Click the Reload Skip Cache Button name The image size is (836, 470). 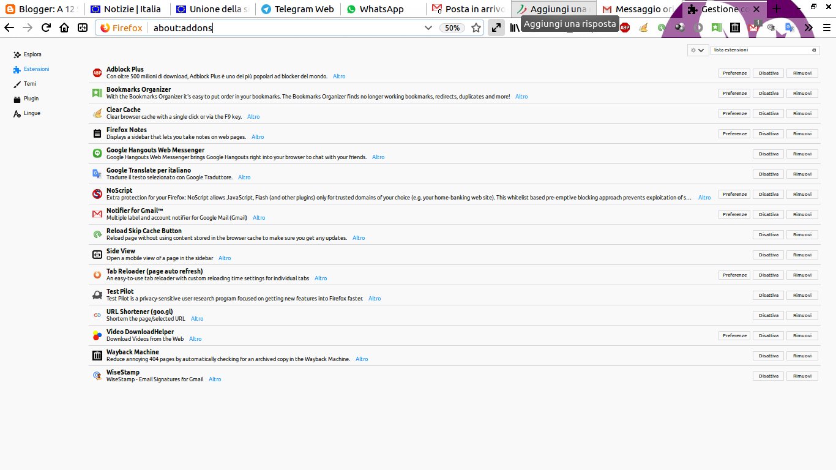[x=144, y=231]
